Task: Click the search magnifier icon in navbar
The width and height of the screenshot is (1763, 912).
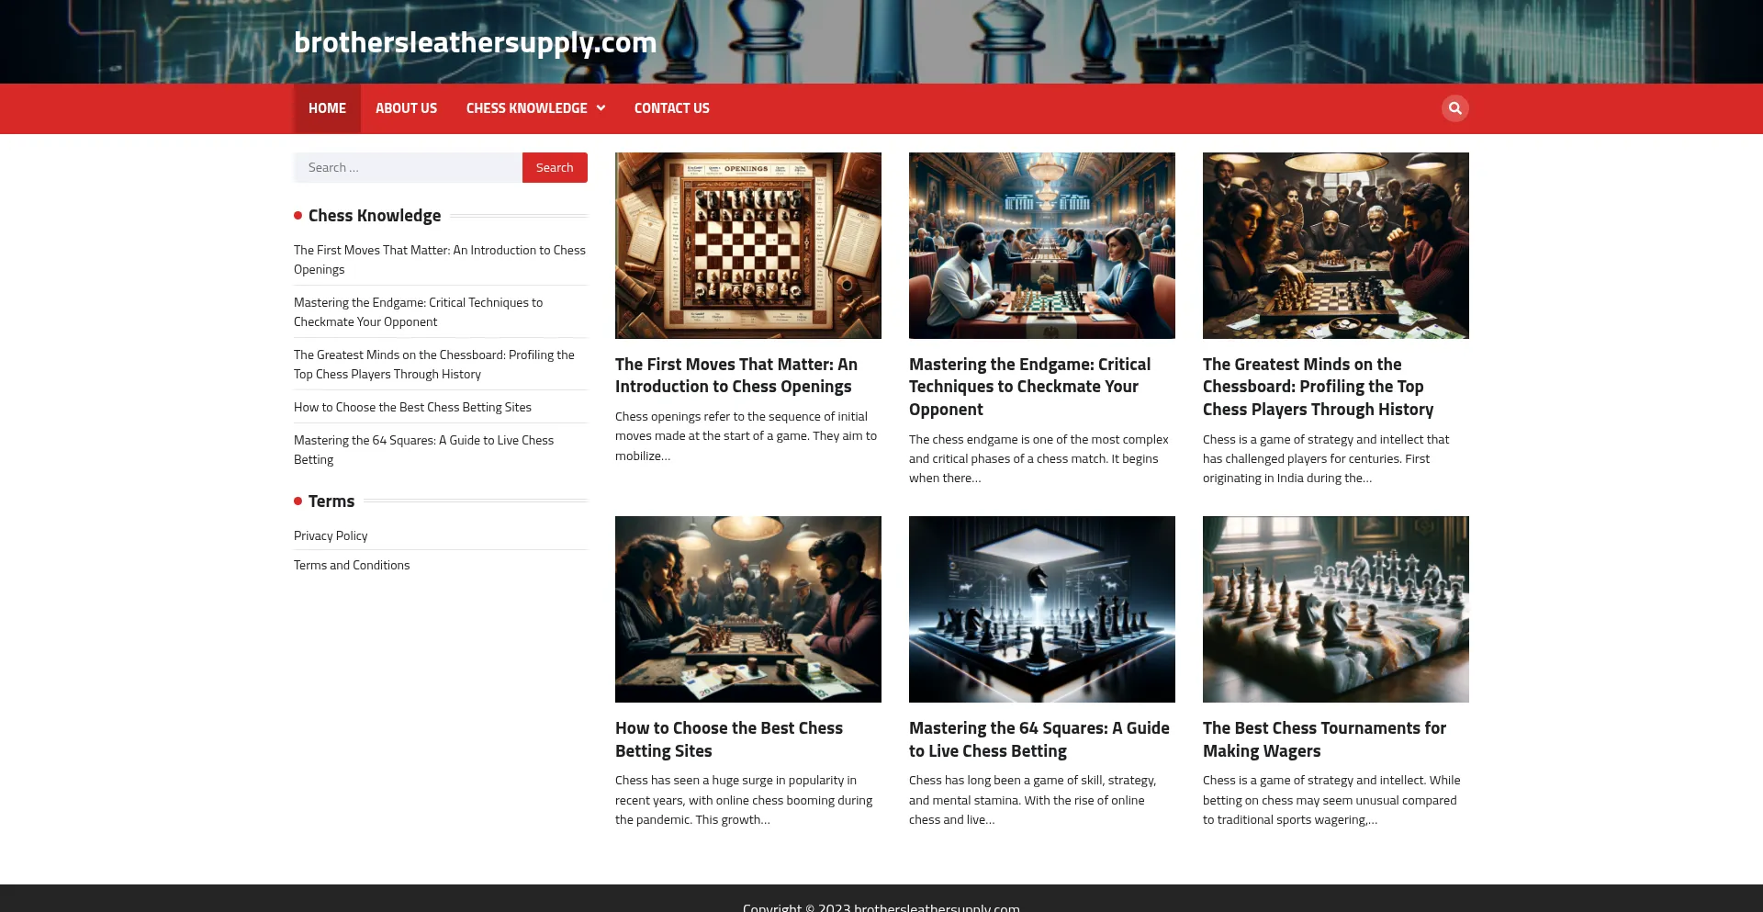Action: point(1454,108)
